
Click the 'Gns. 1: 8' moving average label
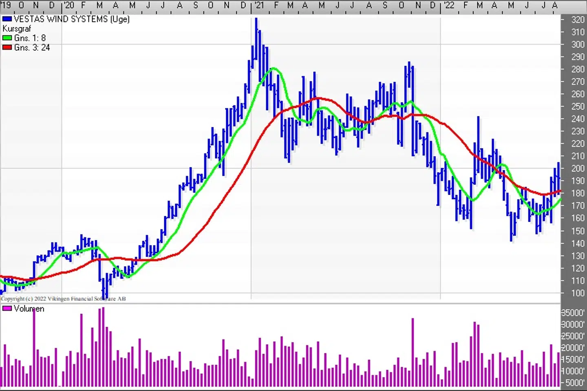point(30,38)
